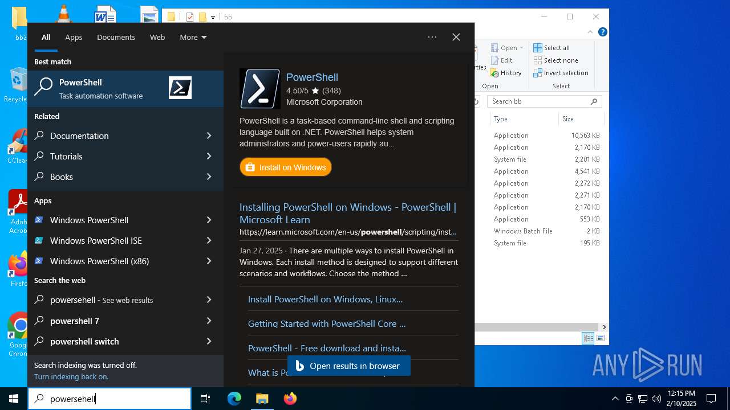Click powershell switch web suggestion
Screen dimensions: 730x410
tap(84, 341)
